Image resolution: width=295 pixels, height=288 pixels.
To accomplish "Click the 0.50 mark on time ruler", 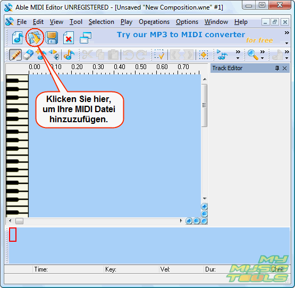I will click(140, 67).
